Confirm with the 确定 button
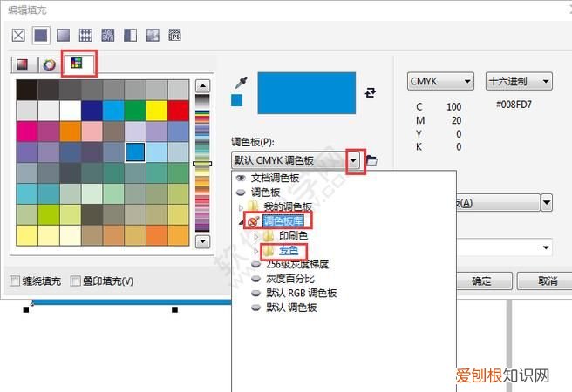Viewport: 572px width, 392px height. point(481,280)
